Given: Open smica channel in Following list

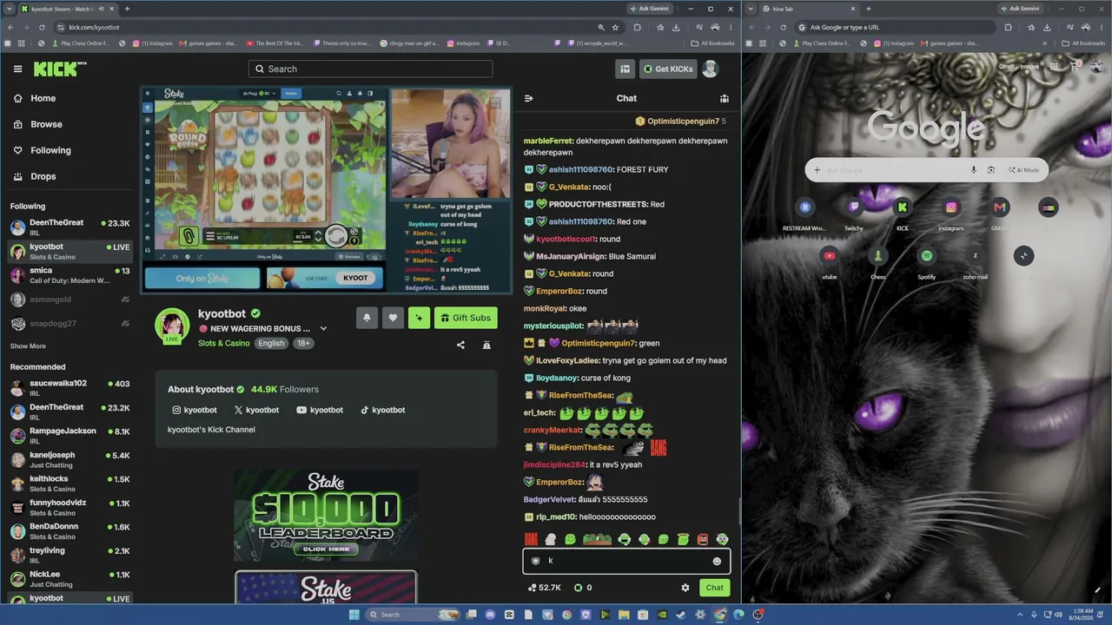Looking at the screenshot, I should pyautogui.click(x=69, y=275).
